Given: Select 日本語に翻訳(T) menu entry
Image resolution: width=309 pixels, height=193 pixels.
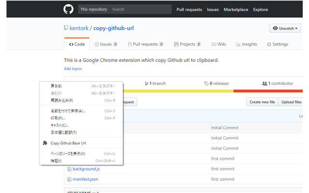Looking at the screenshot, I should (x=81, y=132).
